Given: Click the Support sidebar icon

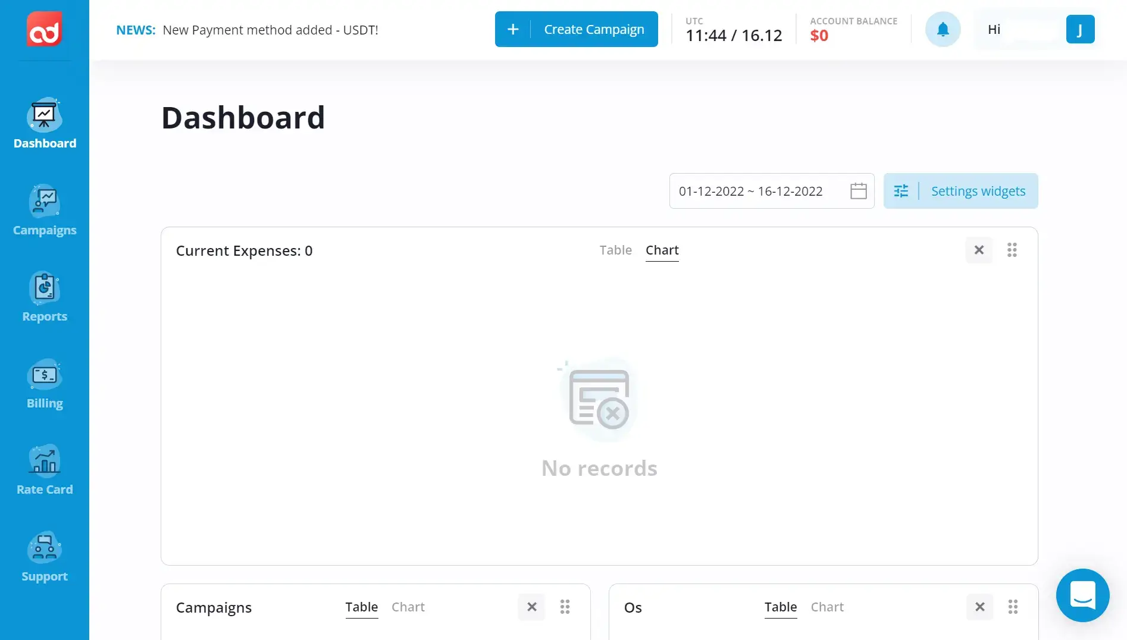Looking at the screenshot, I should [45, 548].
